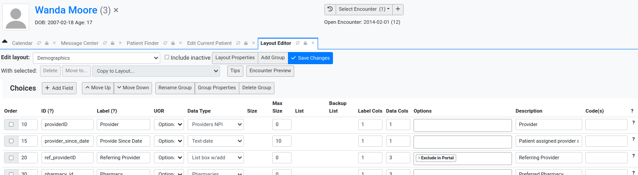This screenshot has width=638, height=175.
Task: Clear patient Wanda Moore with X
Action: pyautogui.click(x=116, y=10)
